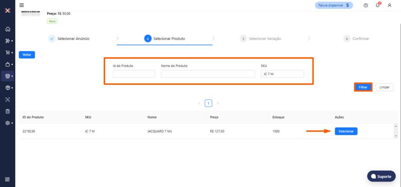This screenshot has width=401, height=187.
Task: Go to the Home icon in sidebar
Action: pyautogui.click(x=7, y=29)
